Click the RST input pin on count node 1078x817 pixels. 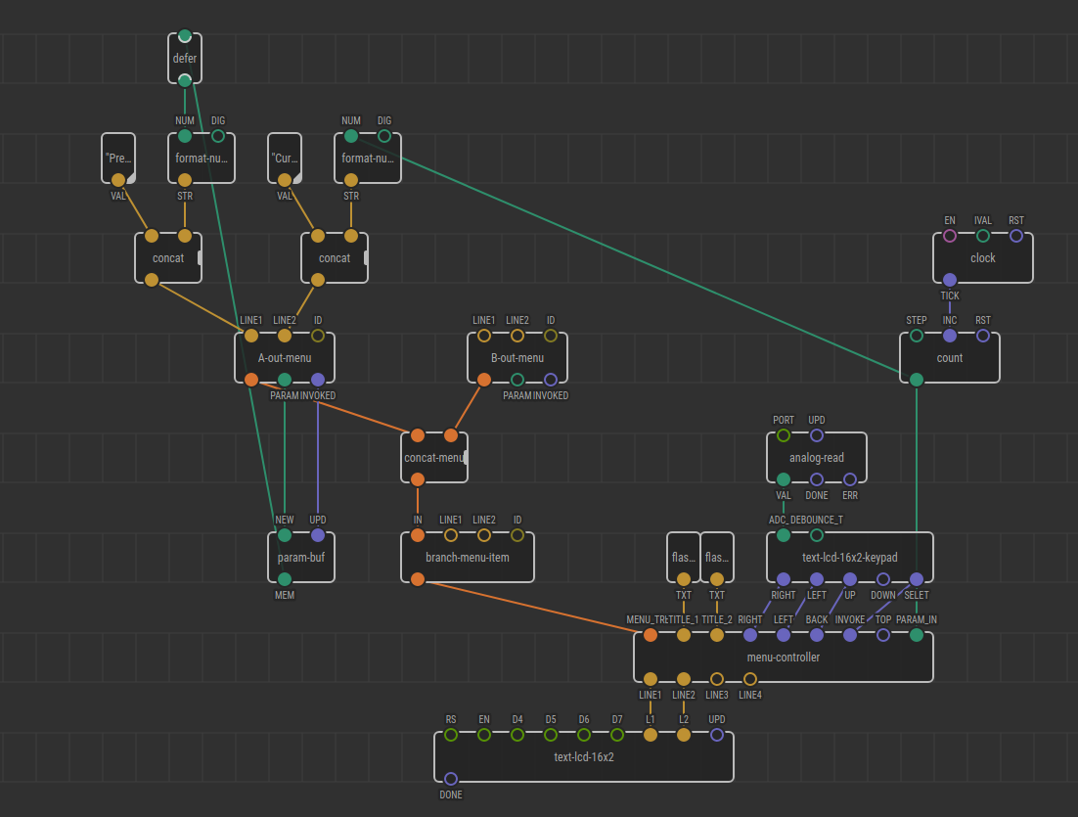pos(983,336)
